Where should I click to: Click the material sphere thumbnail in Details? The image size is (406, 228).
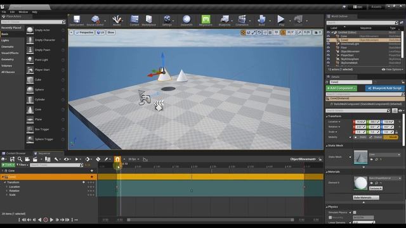coord(360,183)
